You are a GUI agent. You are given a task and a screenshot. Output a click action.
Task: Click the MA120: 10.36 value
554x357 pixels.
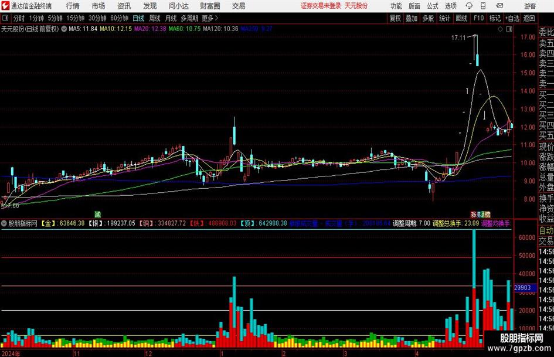220,29
